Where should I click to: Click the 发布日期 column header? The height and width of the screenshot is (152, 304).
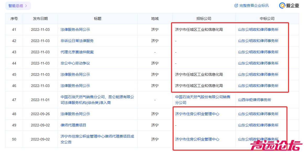pos(40,19)
